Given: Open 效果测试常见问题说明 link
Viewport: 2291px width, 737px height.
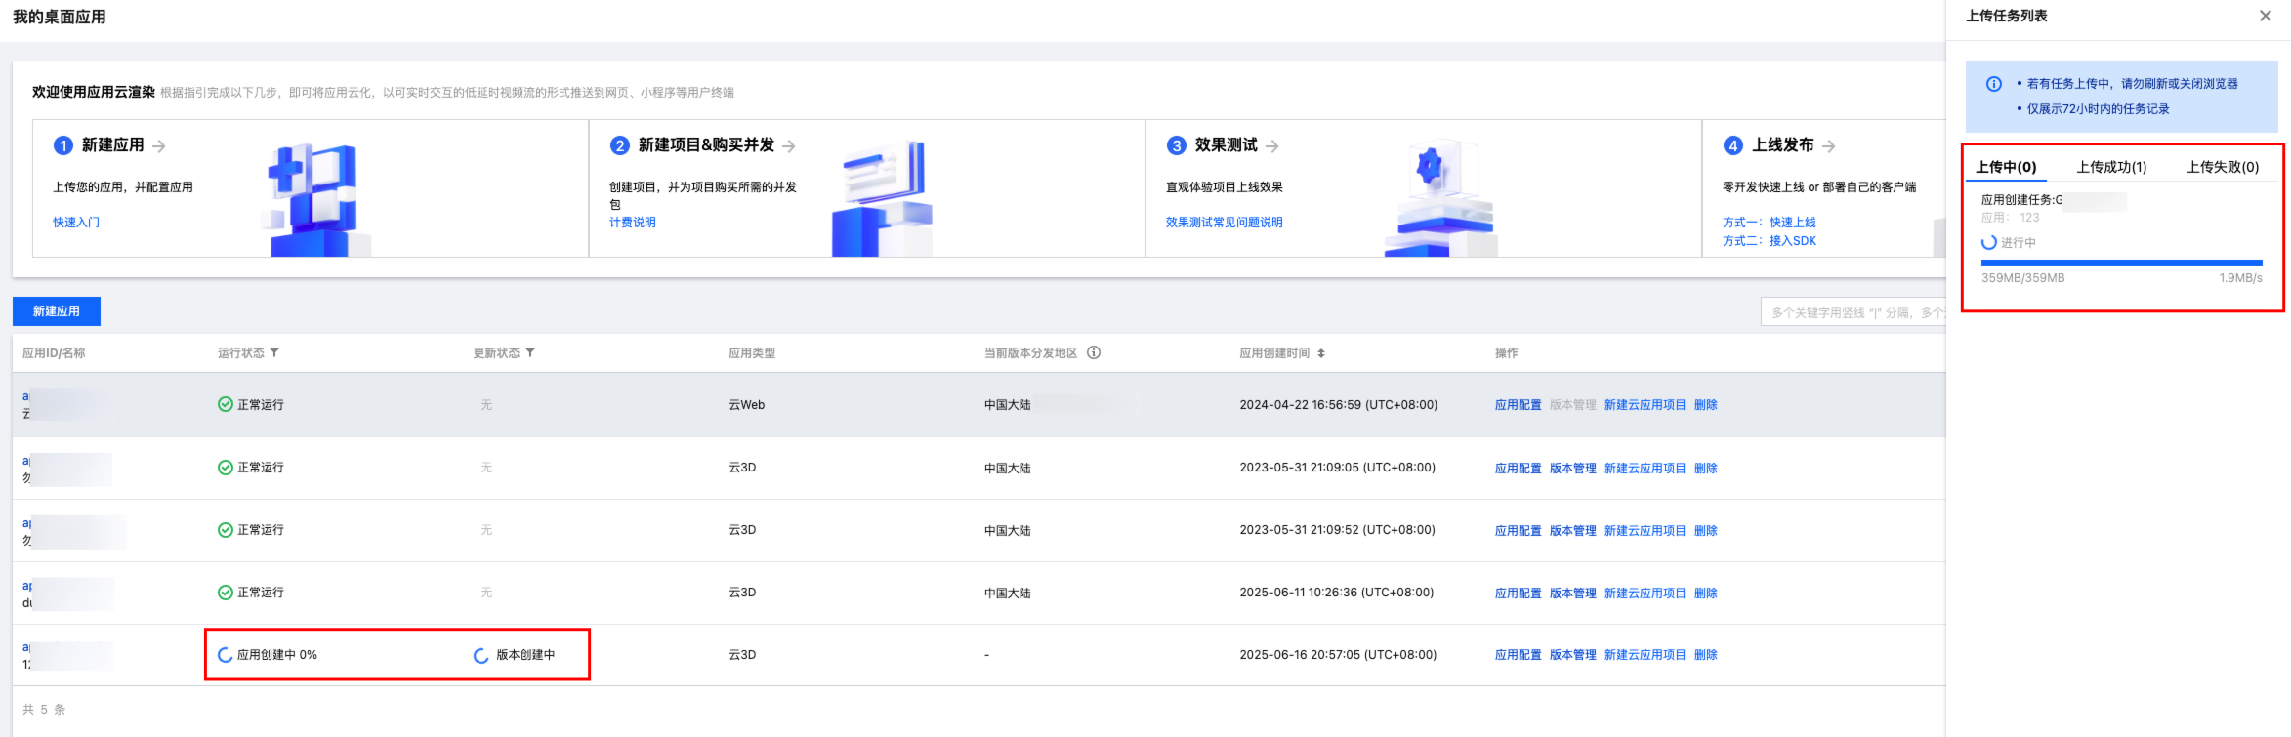Looking at the screenshot, I should [x=1224, y=223].
